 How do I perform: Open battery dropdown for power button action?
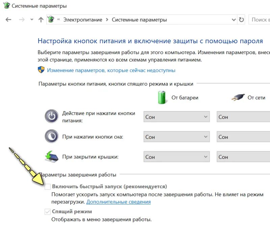[177, 117]
